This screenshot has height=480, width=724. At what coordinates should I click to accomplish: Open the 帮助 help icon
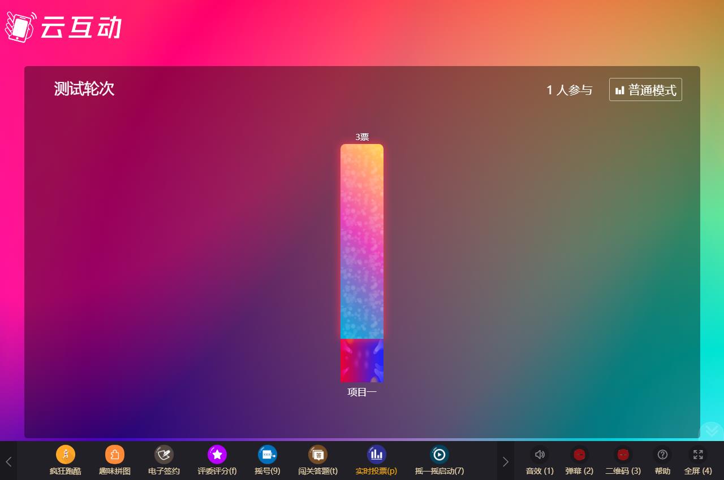(x=662, y=455)
